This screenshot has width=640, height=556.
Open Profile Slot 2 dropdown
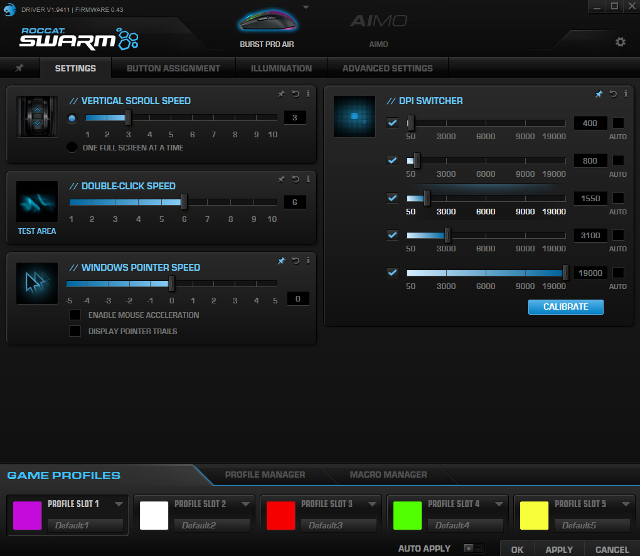point(246,504)
